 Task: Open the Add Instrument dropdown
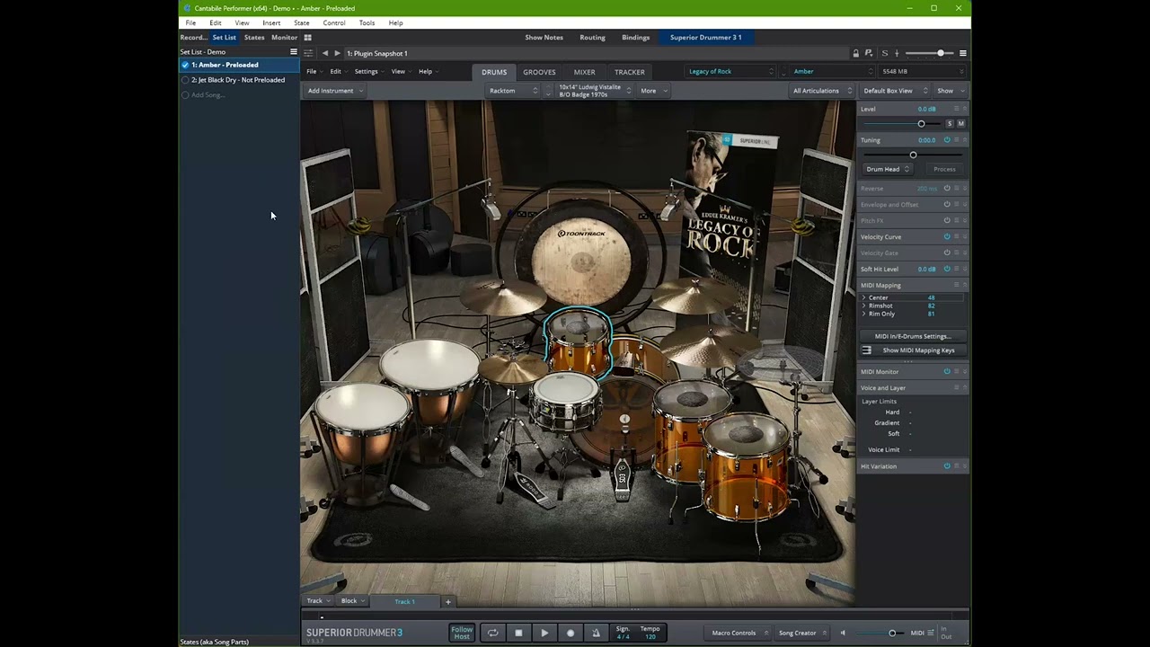pyautogui.click(x=335, y=91)
